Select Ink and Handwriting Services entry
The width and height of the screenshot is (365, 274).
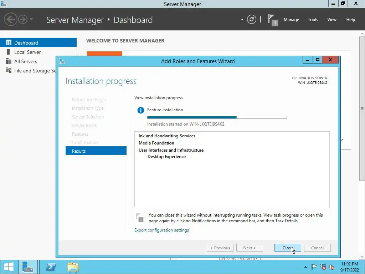(167, 136)
